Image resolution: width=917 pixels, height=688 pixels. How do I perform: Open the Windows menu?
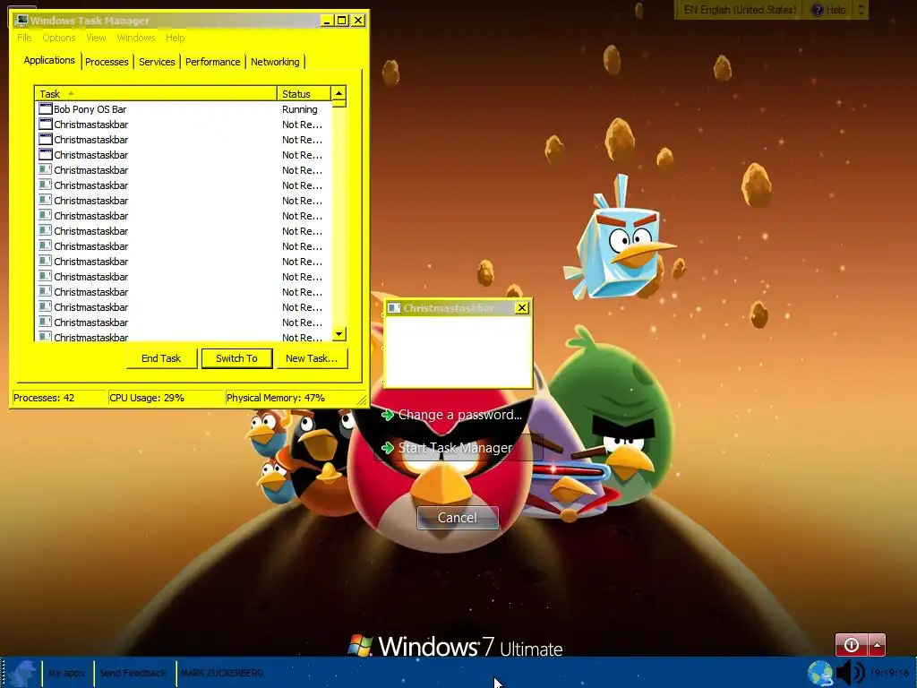click(x=136, y=38)
